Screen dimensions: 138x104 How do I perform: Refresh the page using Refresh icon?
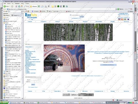19,6
